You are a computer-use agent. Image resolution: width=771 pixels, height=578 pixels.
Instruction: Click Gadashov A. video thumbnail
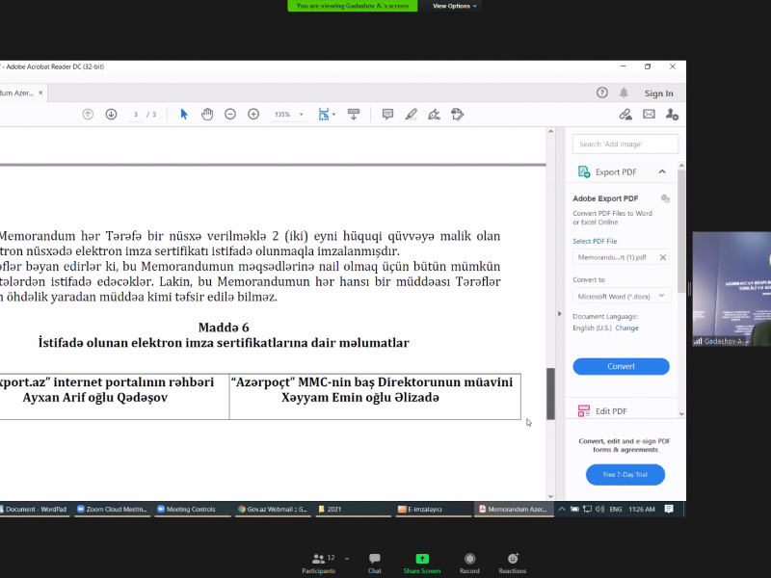(x=731, y=289)
